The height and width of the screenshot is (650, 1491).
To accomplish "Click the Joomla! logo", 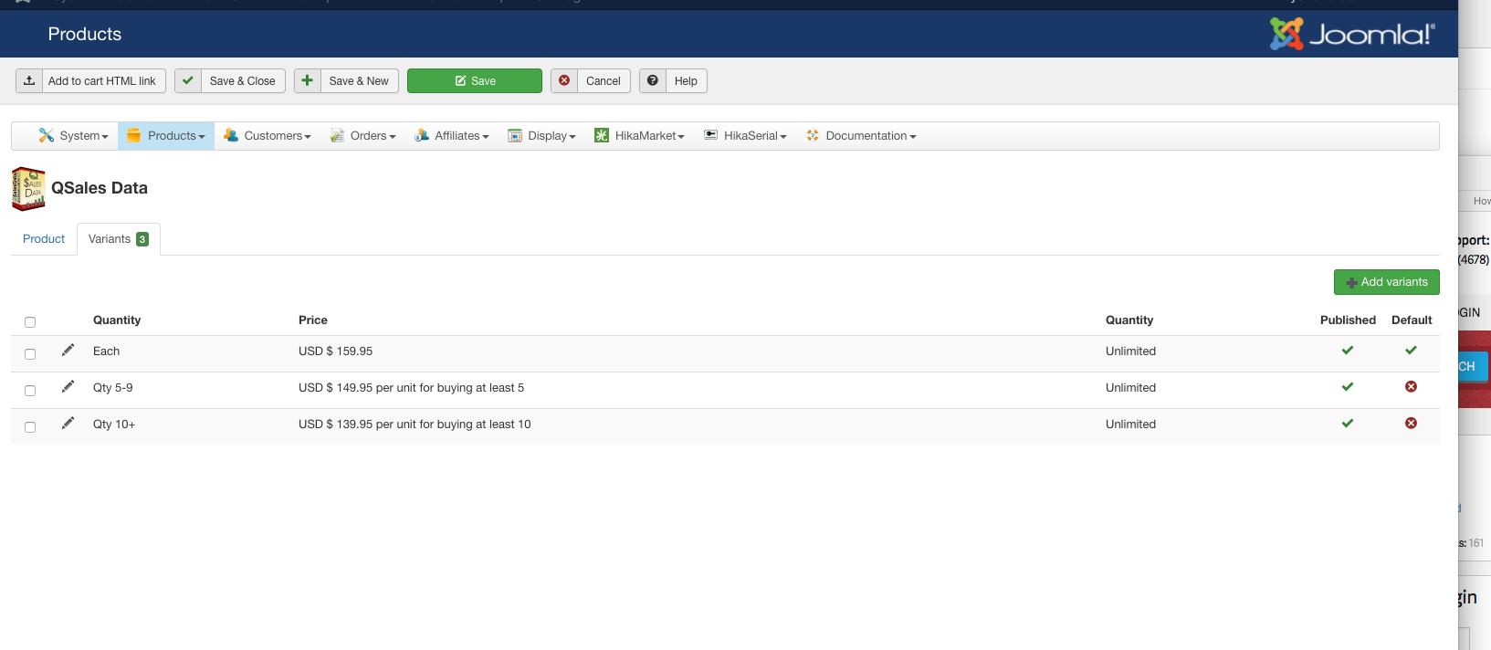I will tap(1352, 34).
